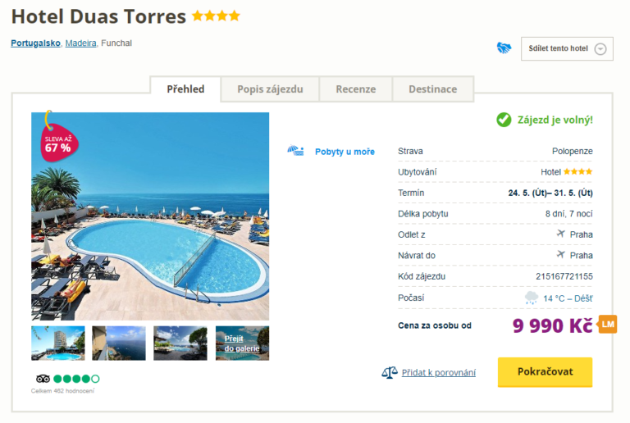630x423 pixels.
Task: Click the TripAdvisor owl logo
Action: [43, 379]
